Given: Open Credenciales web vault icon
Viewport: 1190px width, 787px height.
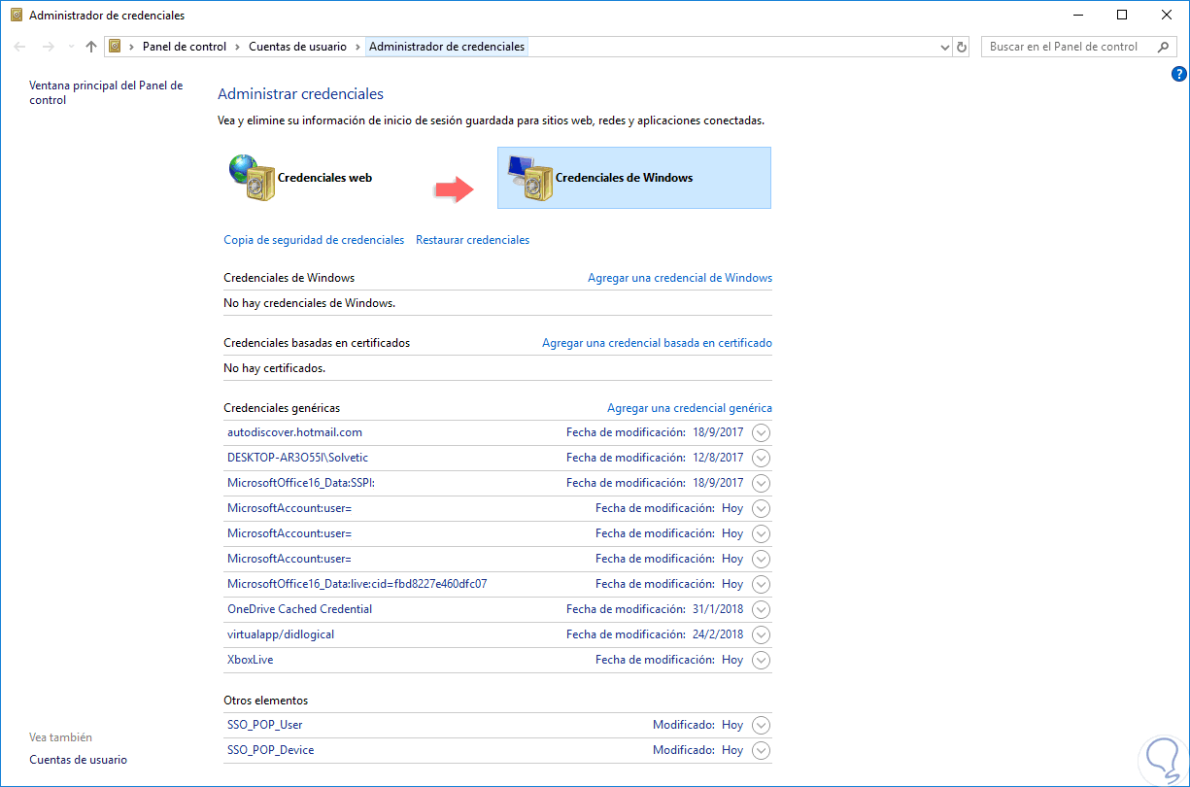Looking at the screenshot, I should point(253,178).
